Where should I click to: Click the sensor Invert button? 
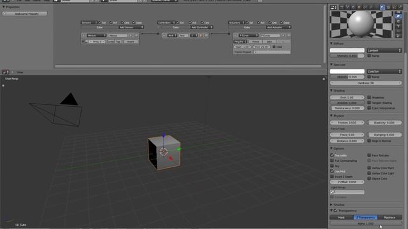pos(131,41)
